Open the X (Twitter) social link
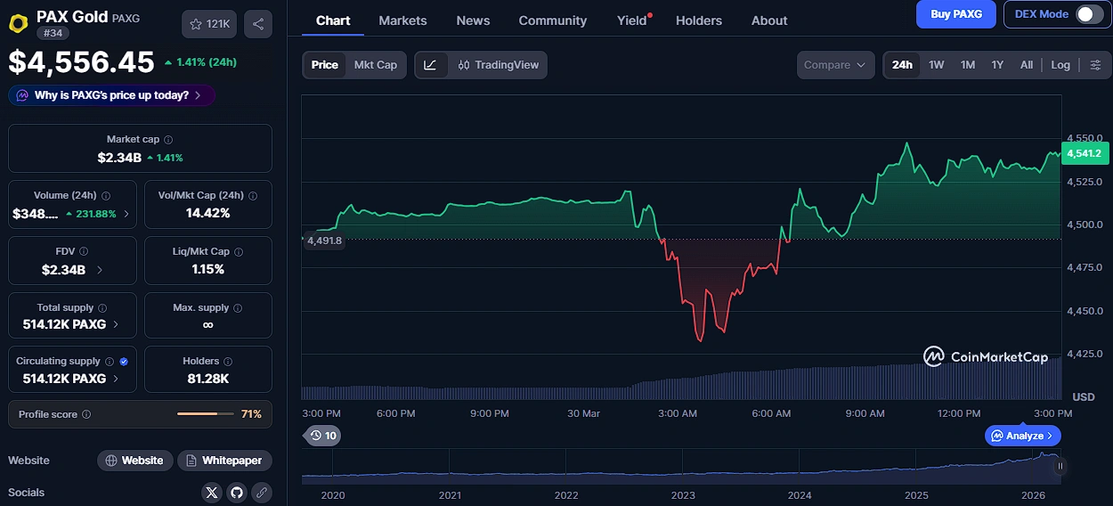The image size is (1113, 506). 211,492
